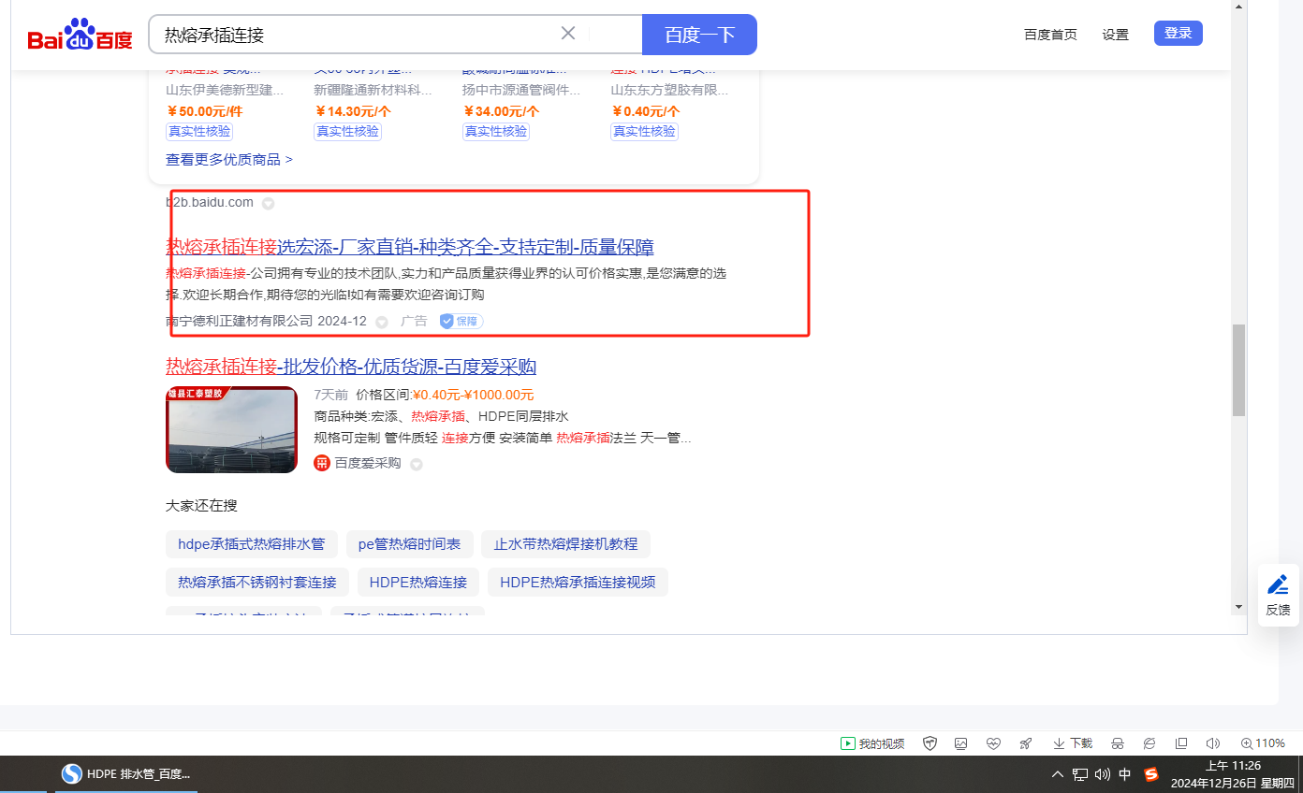The height and width of the screenshot is (793, 1303).
Task: Open the 设置 menu at top right
Action: pos(1115,35)
